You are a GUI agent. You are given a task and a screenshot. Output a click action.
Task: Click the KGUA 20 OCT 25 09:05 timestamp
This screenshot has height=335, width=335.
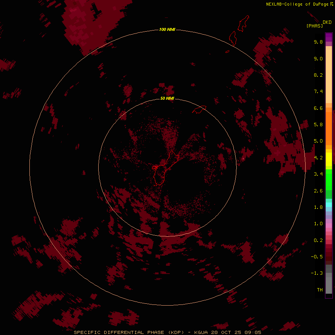tap(228, 332)
